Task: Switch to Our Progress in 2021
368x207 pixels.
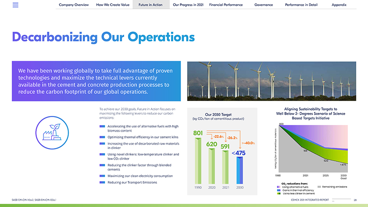Action: click(188, 5)
